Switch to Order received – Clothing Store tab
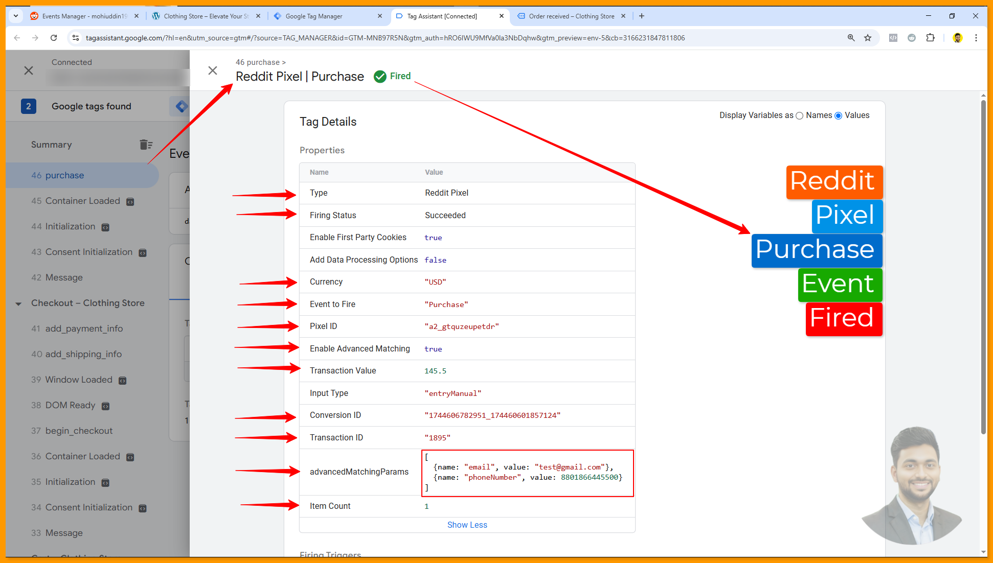 571,16
